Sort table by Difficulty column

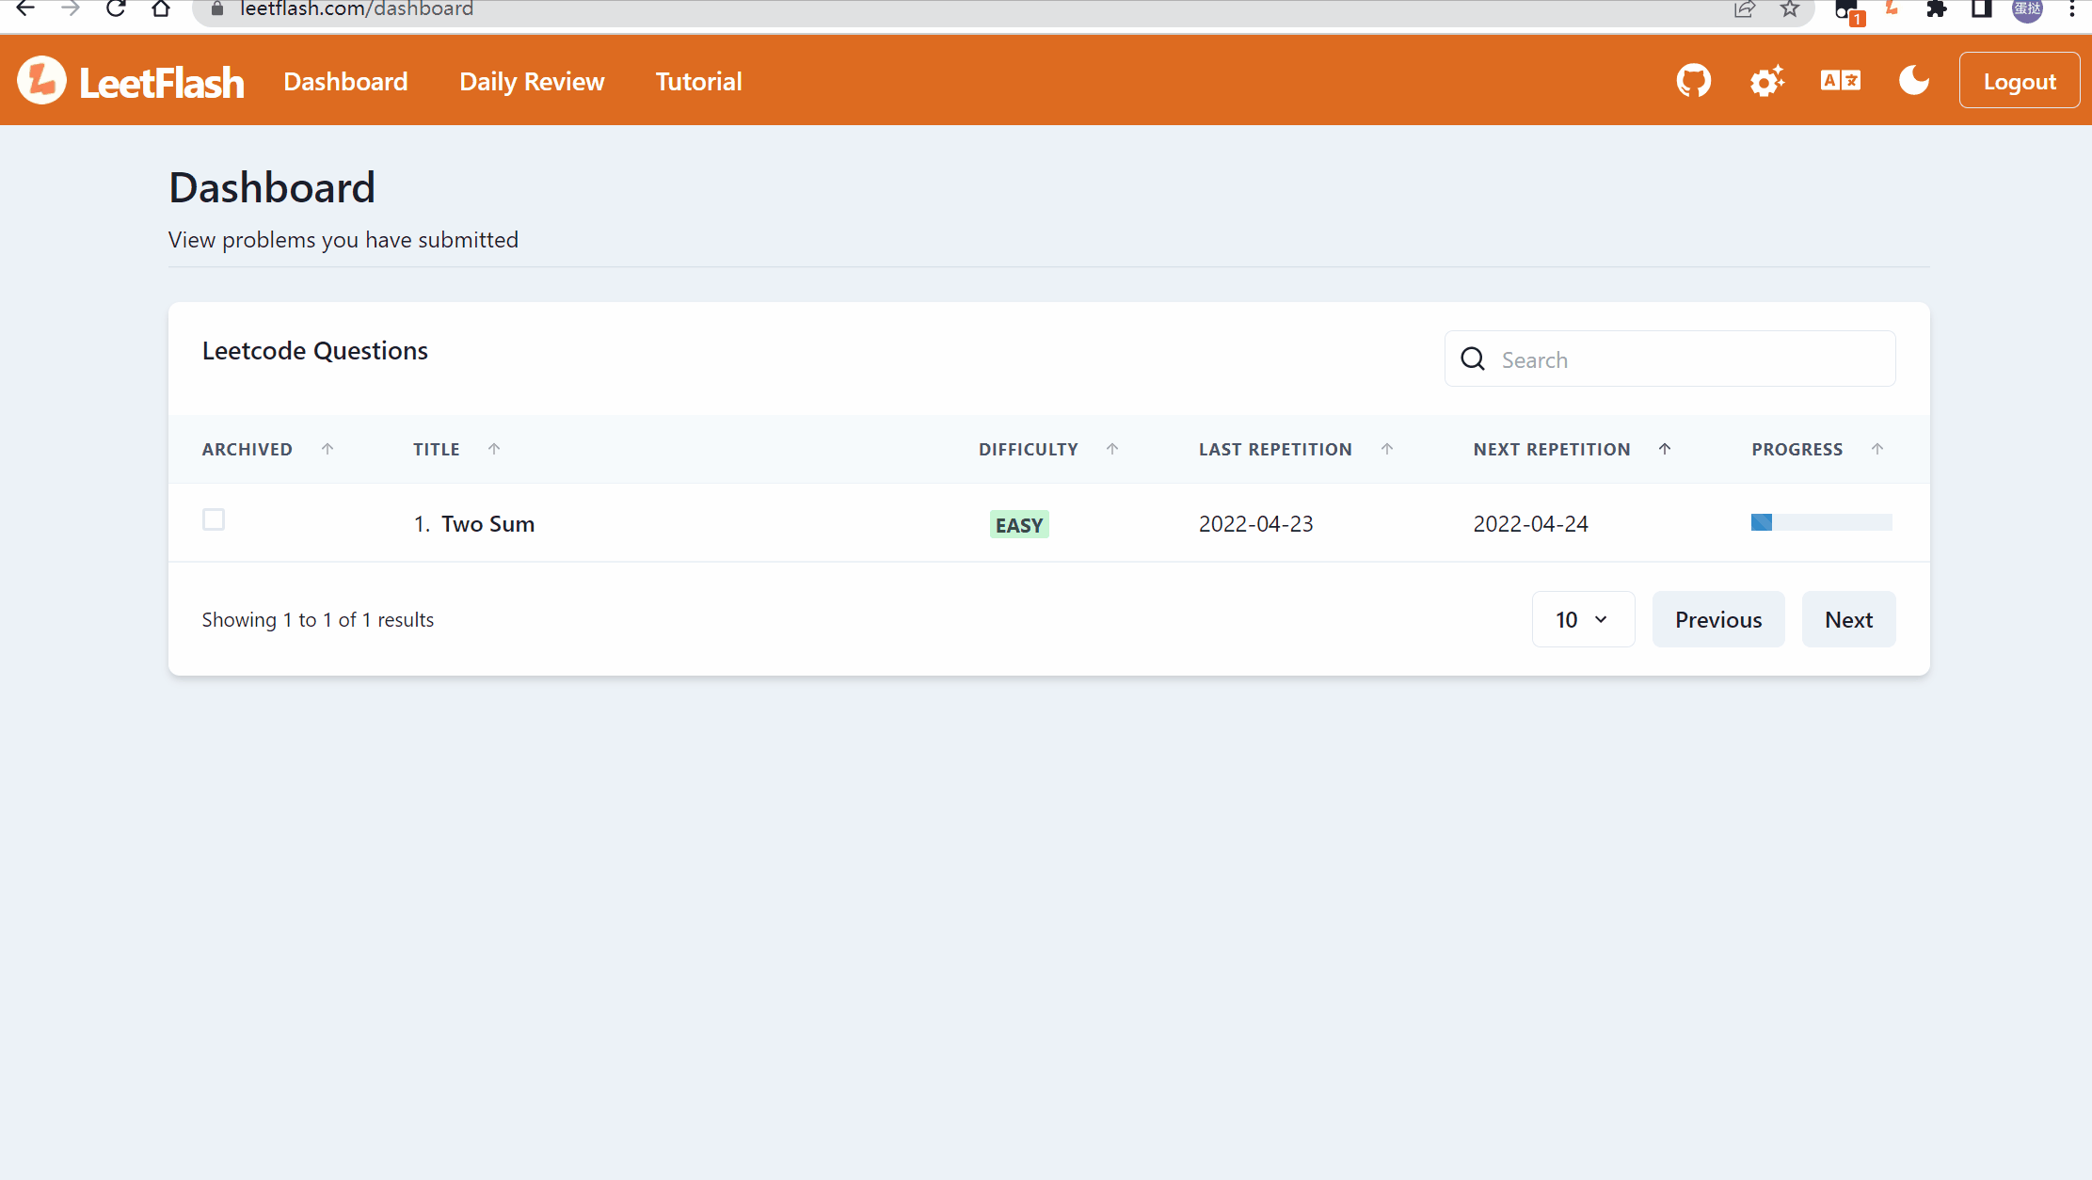click(1112, 449)
